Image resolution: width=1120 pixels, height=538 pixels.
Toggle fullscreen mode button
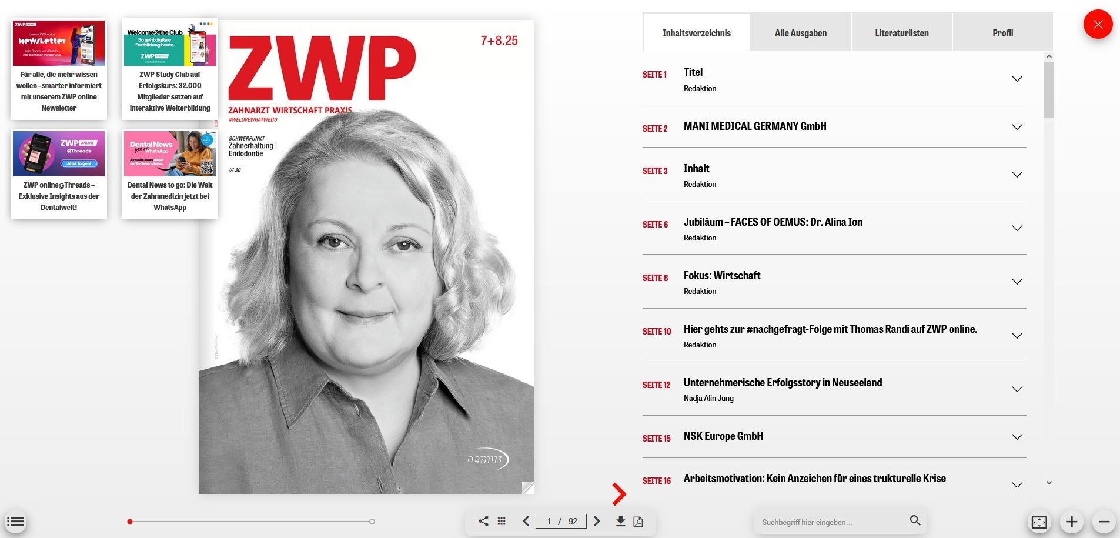[1039, 522]
